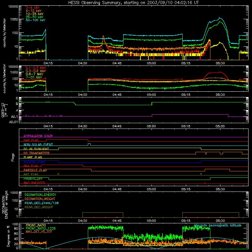
Task: Click 05:30 tick under the keV panel
Action: click(220, 63)
